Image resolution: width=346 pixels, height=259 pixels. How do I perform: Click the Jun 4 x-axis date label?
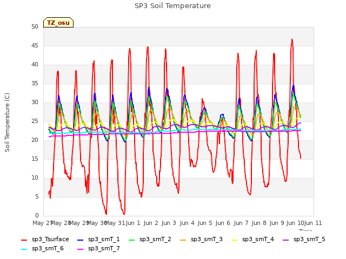187,223
